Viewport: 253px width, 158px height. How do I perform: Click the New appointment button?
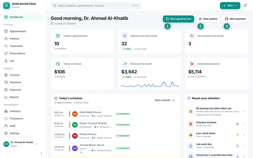pyautogui.click(x=179, y=19)
